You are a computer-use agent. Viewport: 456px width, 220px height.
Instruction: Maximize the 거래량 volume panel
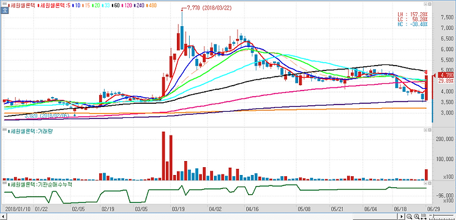click(x=429, y=129)
